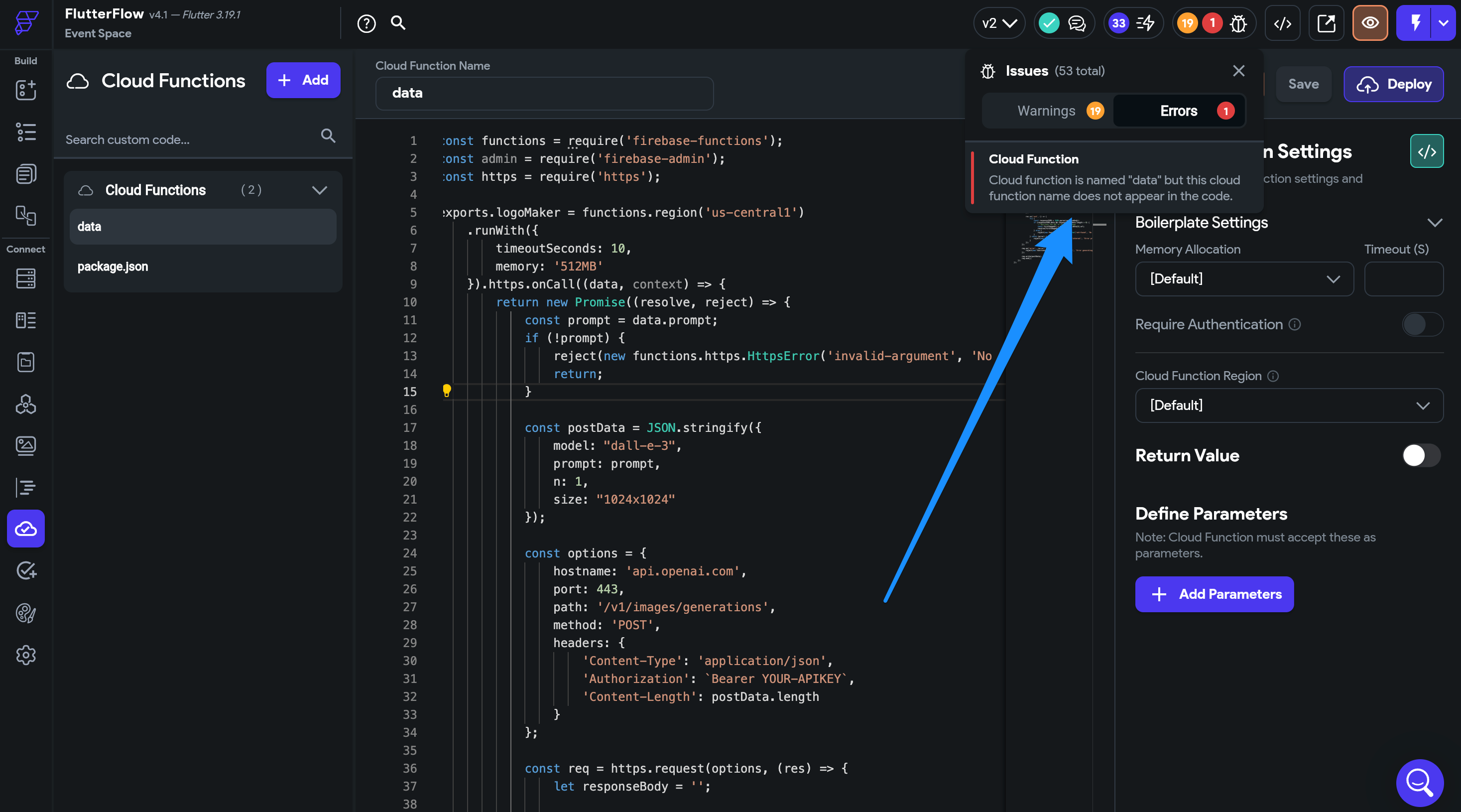Open the Cloud Function Region dropdown
Viewport: 1461px width, 812px height.
pyautogui.click(x=1289, y=405)
